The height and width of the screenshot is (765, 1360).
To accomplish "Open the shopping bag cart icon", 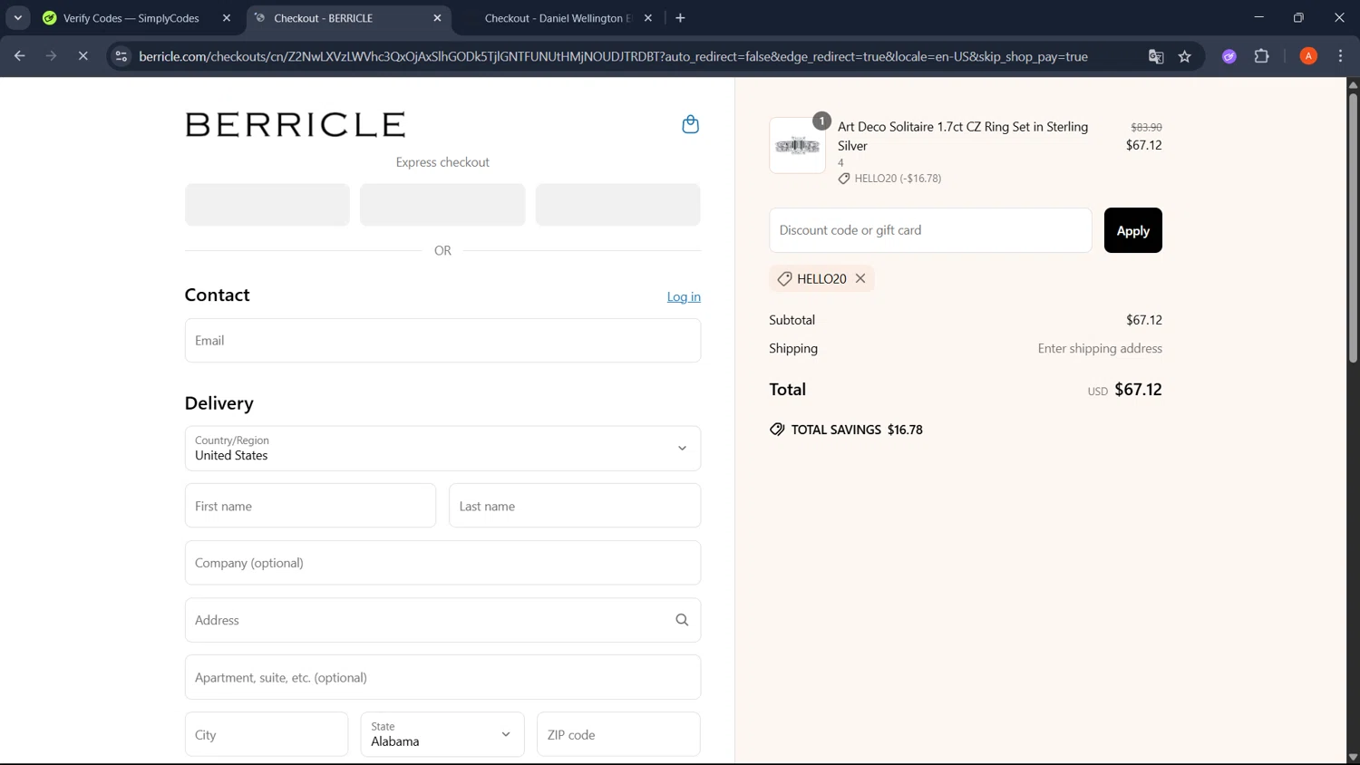I will [x=690, y=124].
